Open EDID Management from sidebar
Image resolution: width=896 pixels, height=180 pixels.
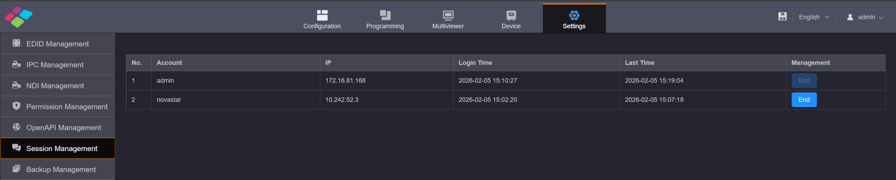point(58,44)
